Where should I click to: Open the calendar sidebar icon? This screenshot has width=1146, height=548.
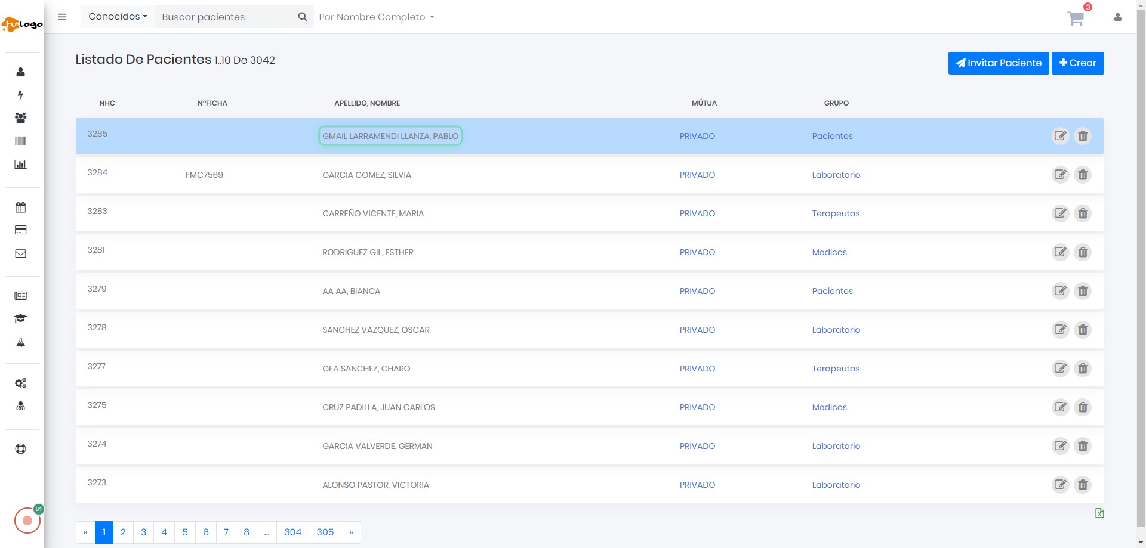click(20, 208)
